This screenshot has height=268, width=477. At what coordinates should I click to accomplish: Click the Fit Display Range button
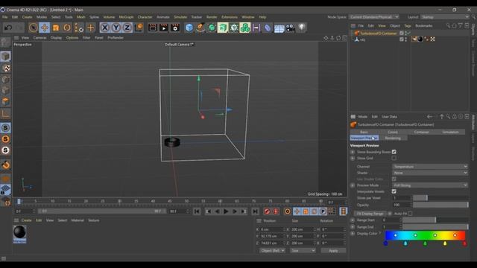click(x=370, y=214)
